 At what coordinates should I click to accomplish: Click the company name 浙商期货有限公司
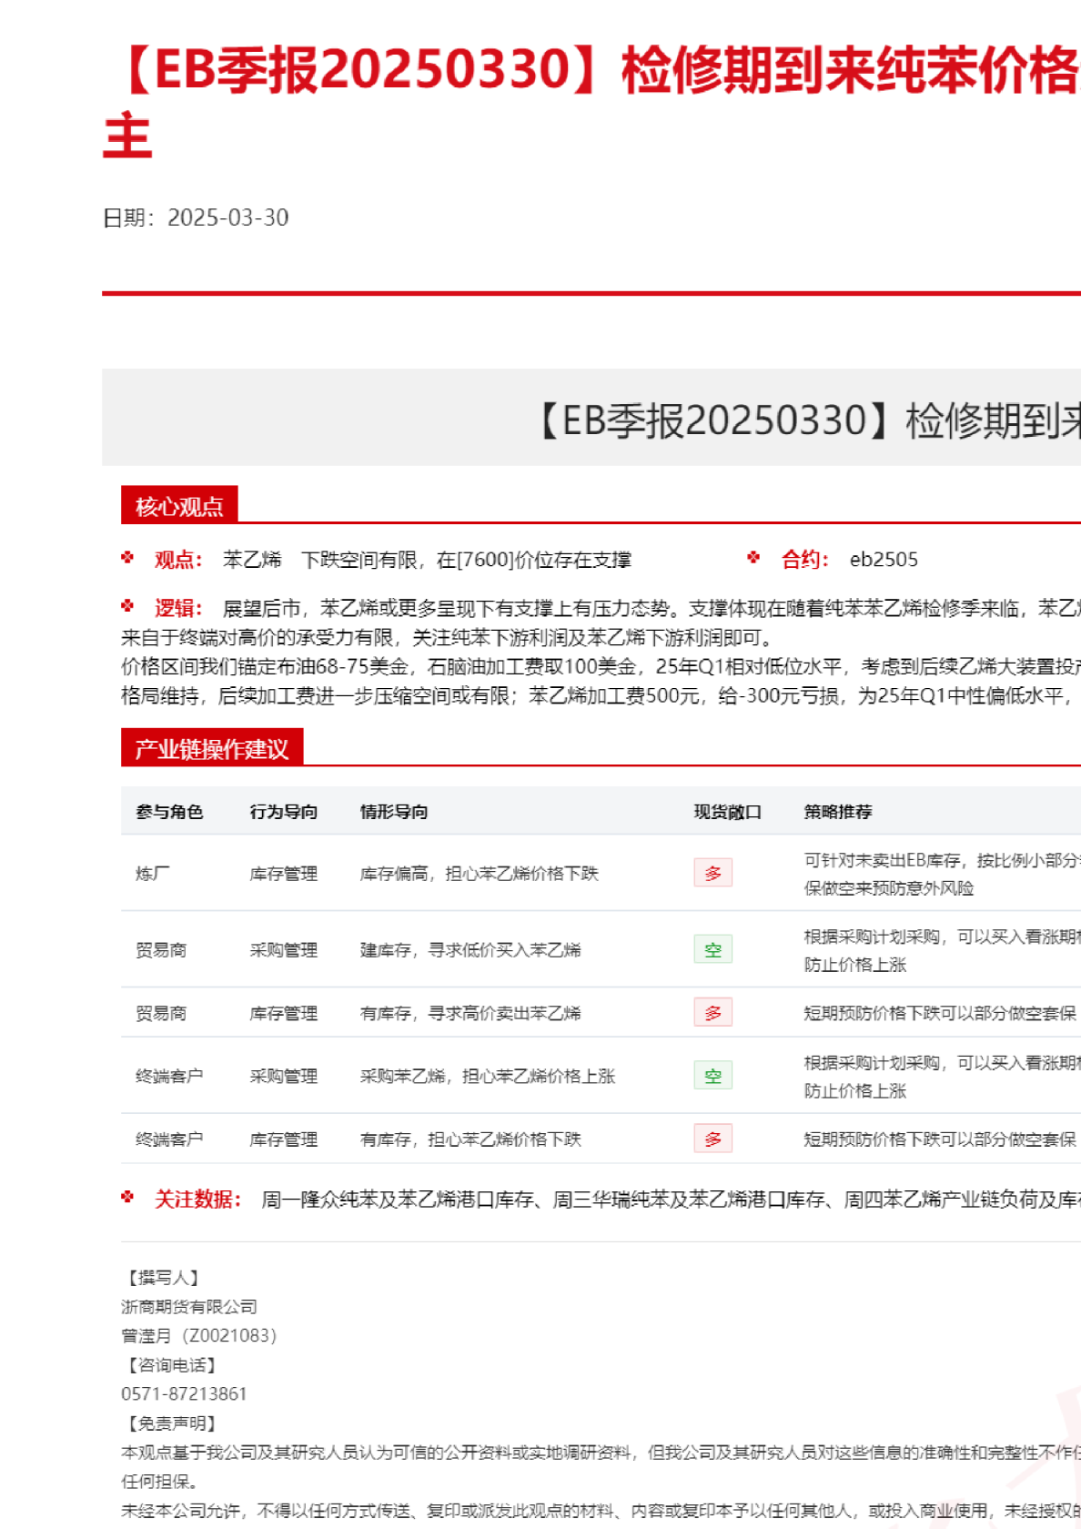(189, 1306)
